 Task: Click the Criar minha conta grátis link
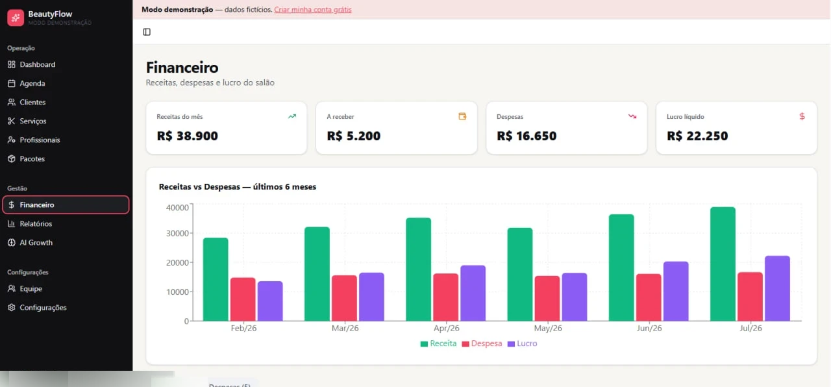tap(313, 10)
